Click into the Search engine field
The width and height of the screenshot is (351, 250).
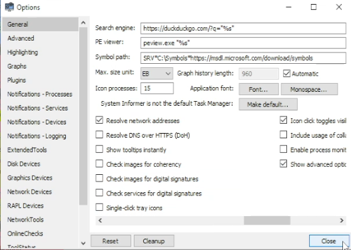pyautogui.click(x=243, y=29)
